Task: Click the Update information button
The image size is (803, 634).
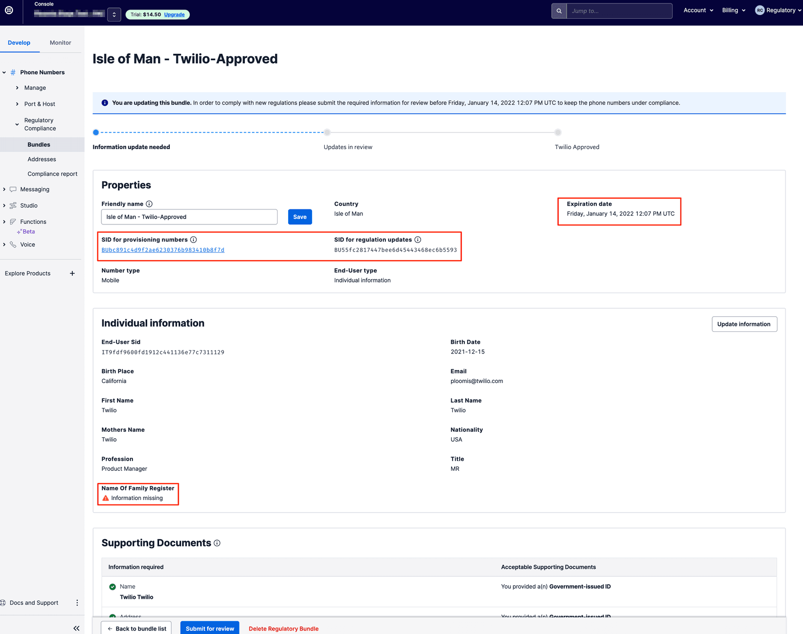Action: [x=744, y=324]
